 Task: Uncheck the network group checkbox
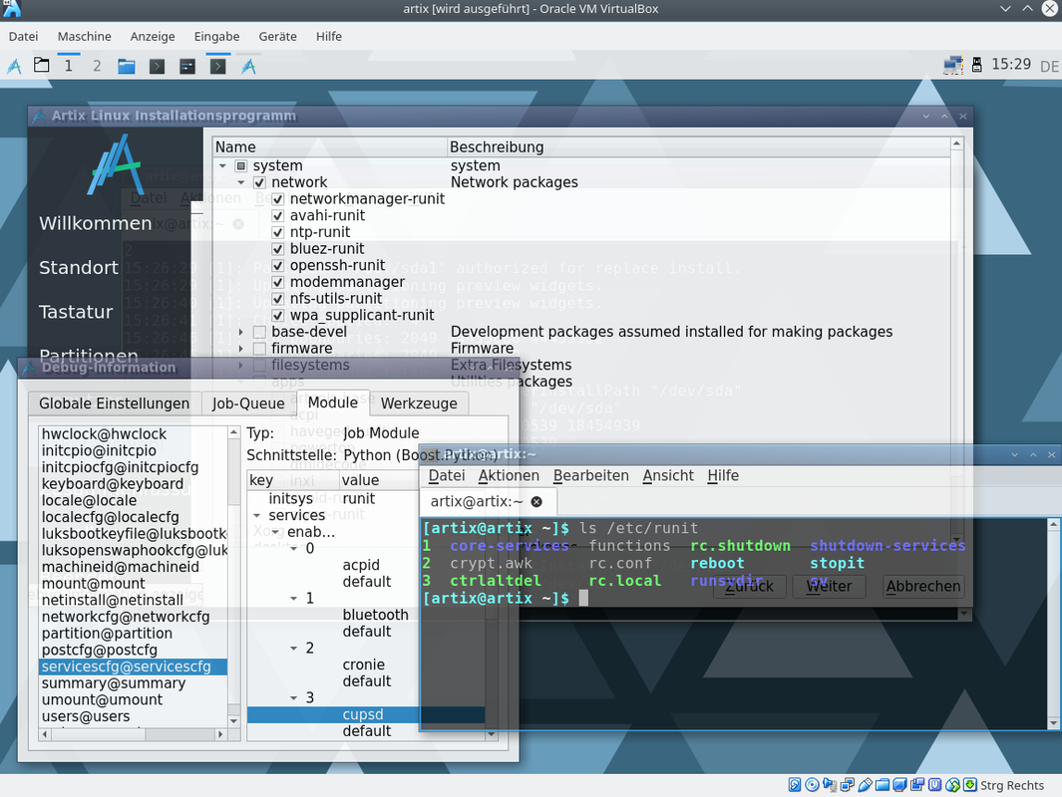tap(259, 182)
